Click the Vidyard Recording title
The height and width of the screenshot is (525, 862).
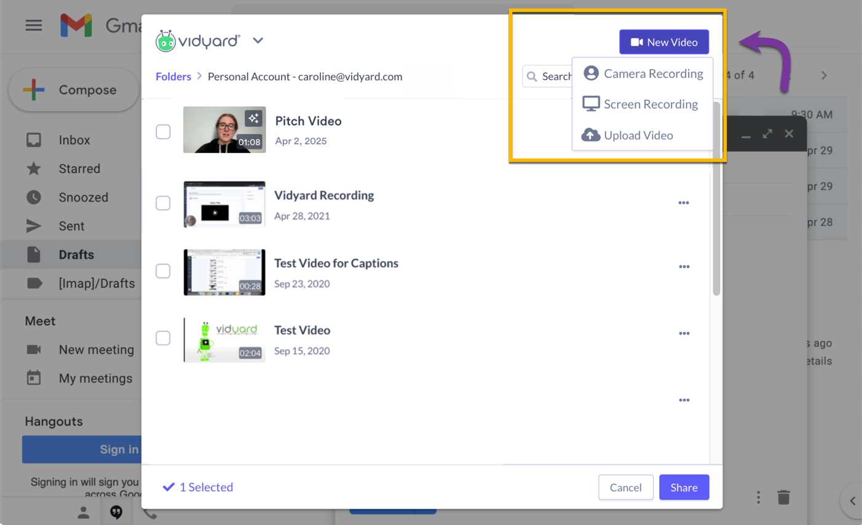(x=324, y=195)
